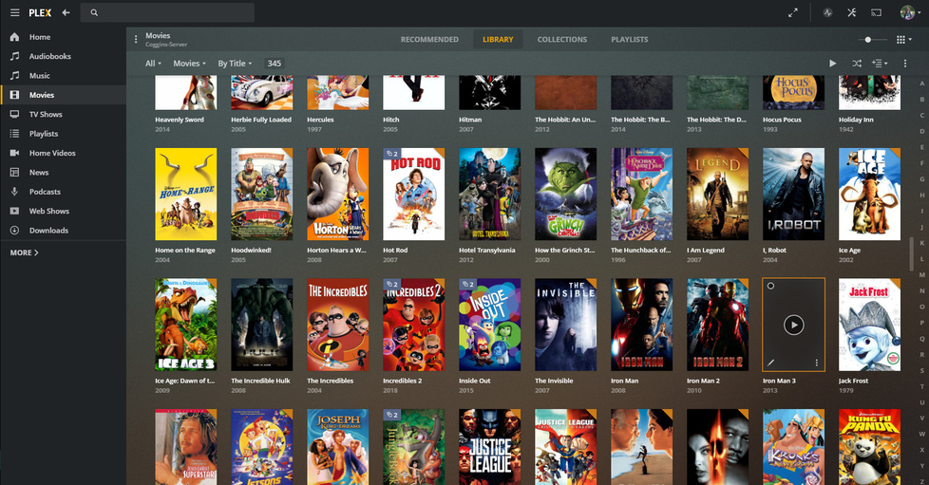Click the Hotel Transylvania title link
The width and height of the screenshot is (929, 485).
(487, 250)
